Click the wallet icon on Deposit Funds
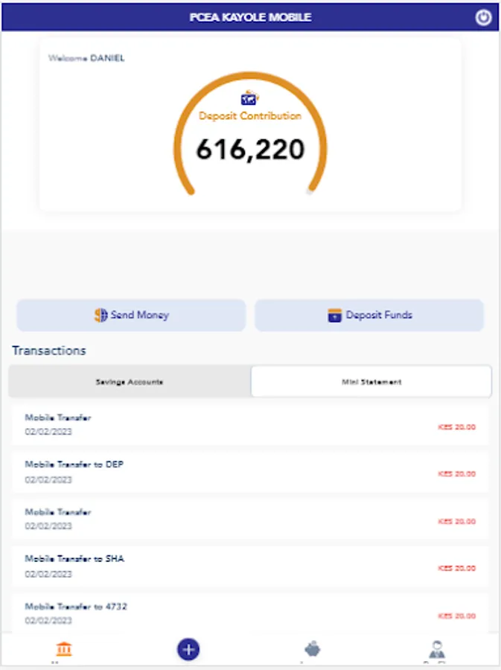 tap(335, 315)
